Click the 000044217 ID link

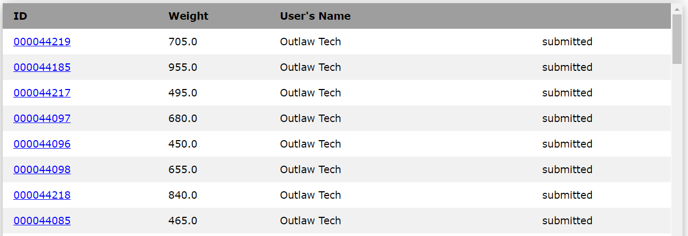click(x=42, y=93)
